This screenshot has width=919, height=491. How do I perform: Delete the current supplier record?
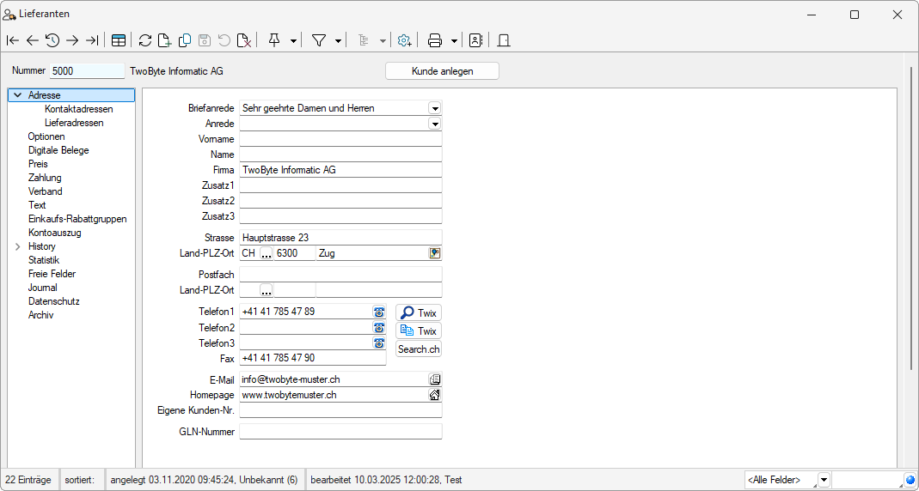pyautogui.click(x=244, y=40)
